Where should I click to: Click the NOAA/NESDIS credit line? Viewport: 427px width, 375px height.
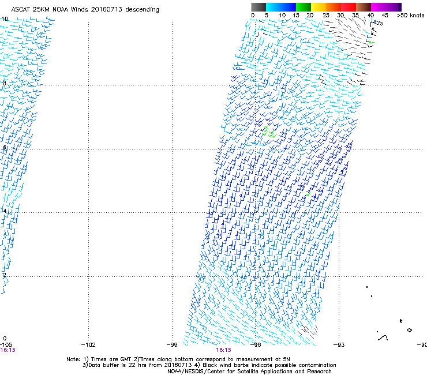(x=249, y=372)
